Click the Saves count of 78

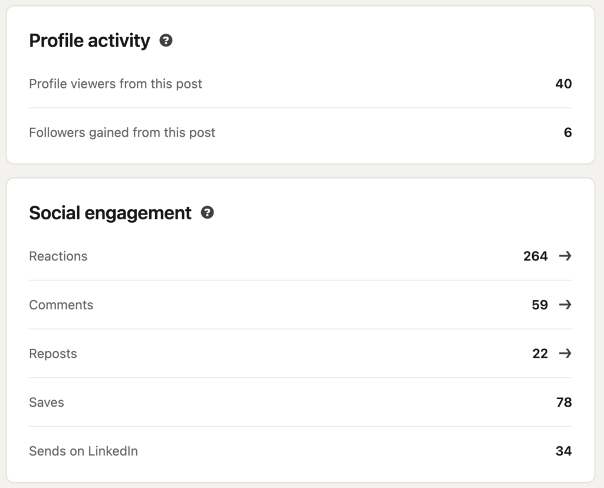[563, 403]
